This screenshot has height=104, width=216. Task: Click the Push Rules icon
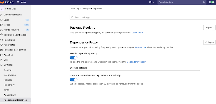click(1, 40)
